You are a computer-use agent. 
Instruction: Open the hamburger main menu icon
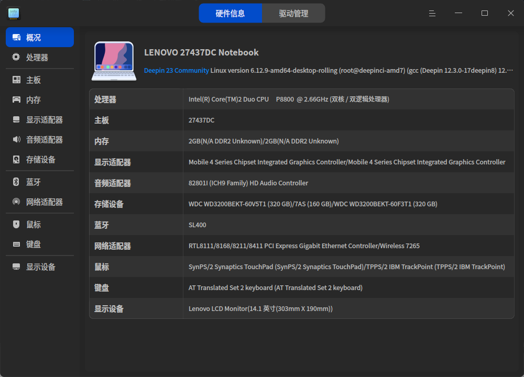[x=432, y=14]
